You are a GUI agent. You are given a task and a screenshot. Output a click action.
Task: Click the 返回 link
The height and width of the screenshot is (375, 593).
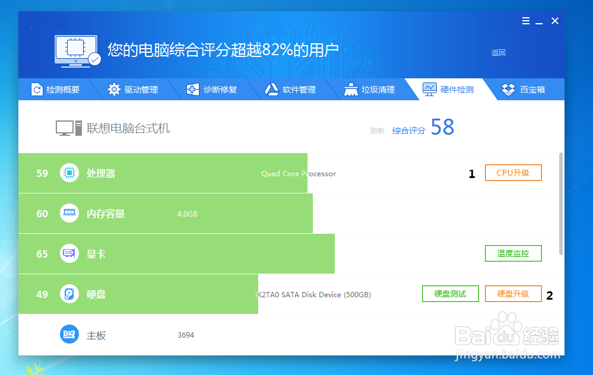click(499, 53)
